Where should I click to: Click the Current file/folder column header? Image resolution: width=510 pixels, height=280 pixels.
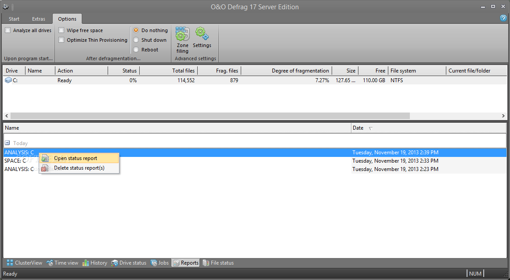(x=477, y=71)
